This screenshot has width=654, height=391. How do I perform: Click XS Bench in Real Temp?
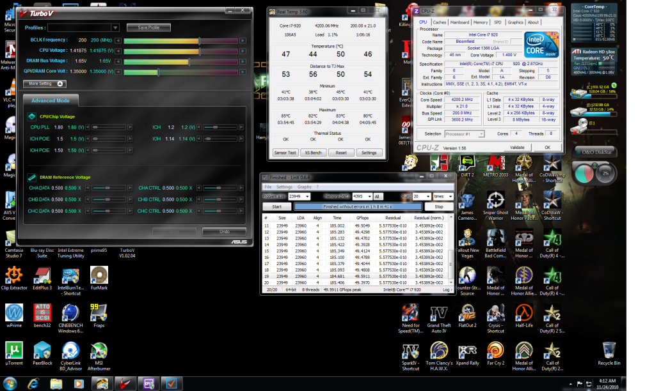pos(313,153)
